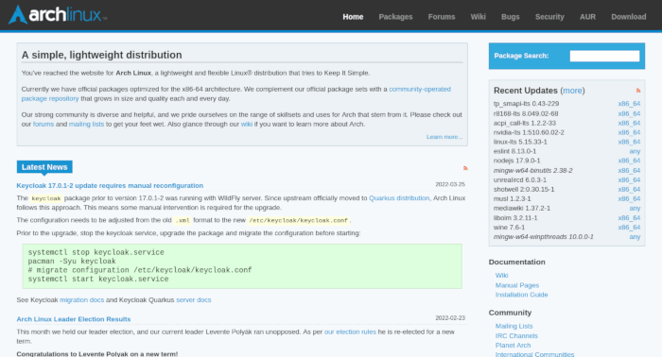Image resolution: width=662 pixels, height=357 pixels.
Task: Open the Packages nav item
Action: click(395, 17)
